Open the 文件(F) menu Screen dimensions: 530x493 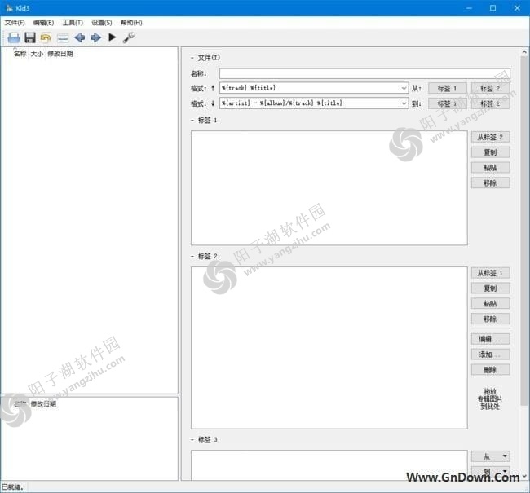point(15,23)
